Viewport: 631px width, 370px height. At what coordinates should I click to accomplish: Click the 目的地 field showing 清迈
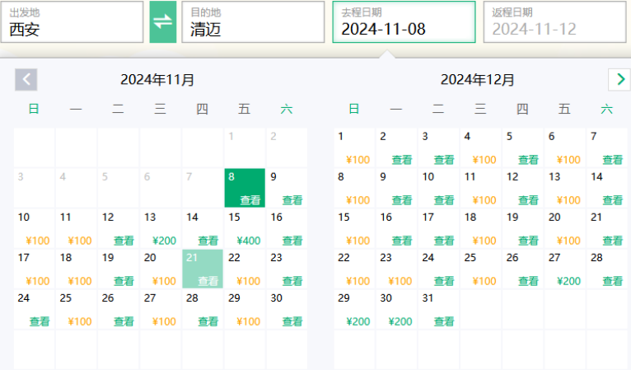tap(253, 22)
